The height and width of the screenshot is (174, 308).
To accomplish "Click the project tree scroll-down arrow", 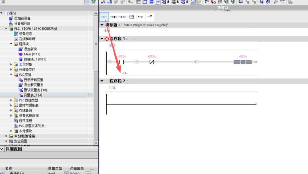I will click(x=96, y=143).
